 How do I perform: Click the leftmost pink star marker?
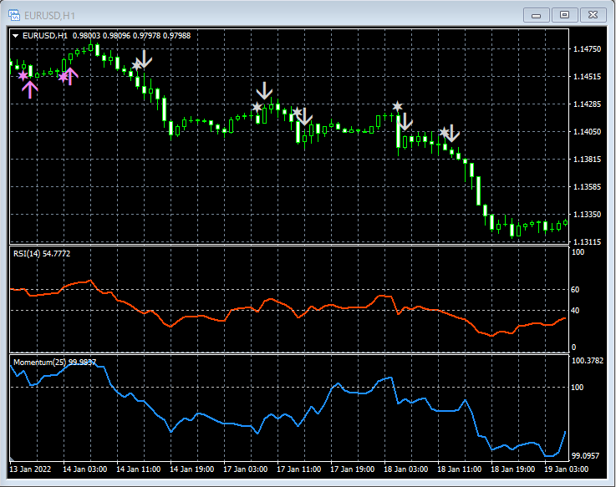click(23, 76)
